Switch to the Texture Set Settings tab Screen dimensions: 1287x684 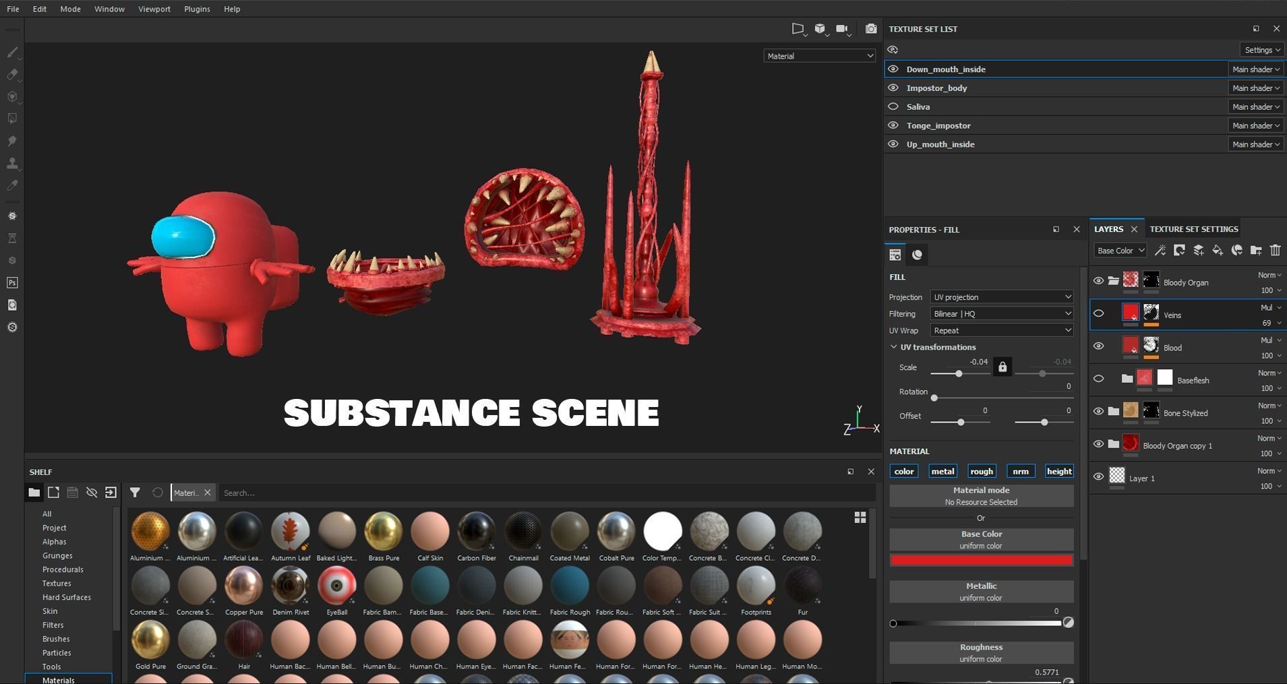click(x=1194, y=229)
